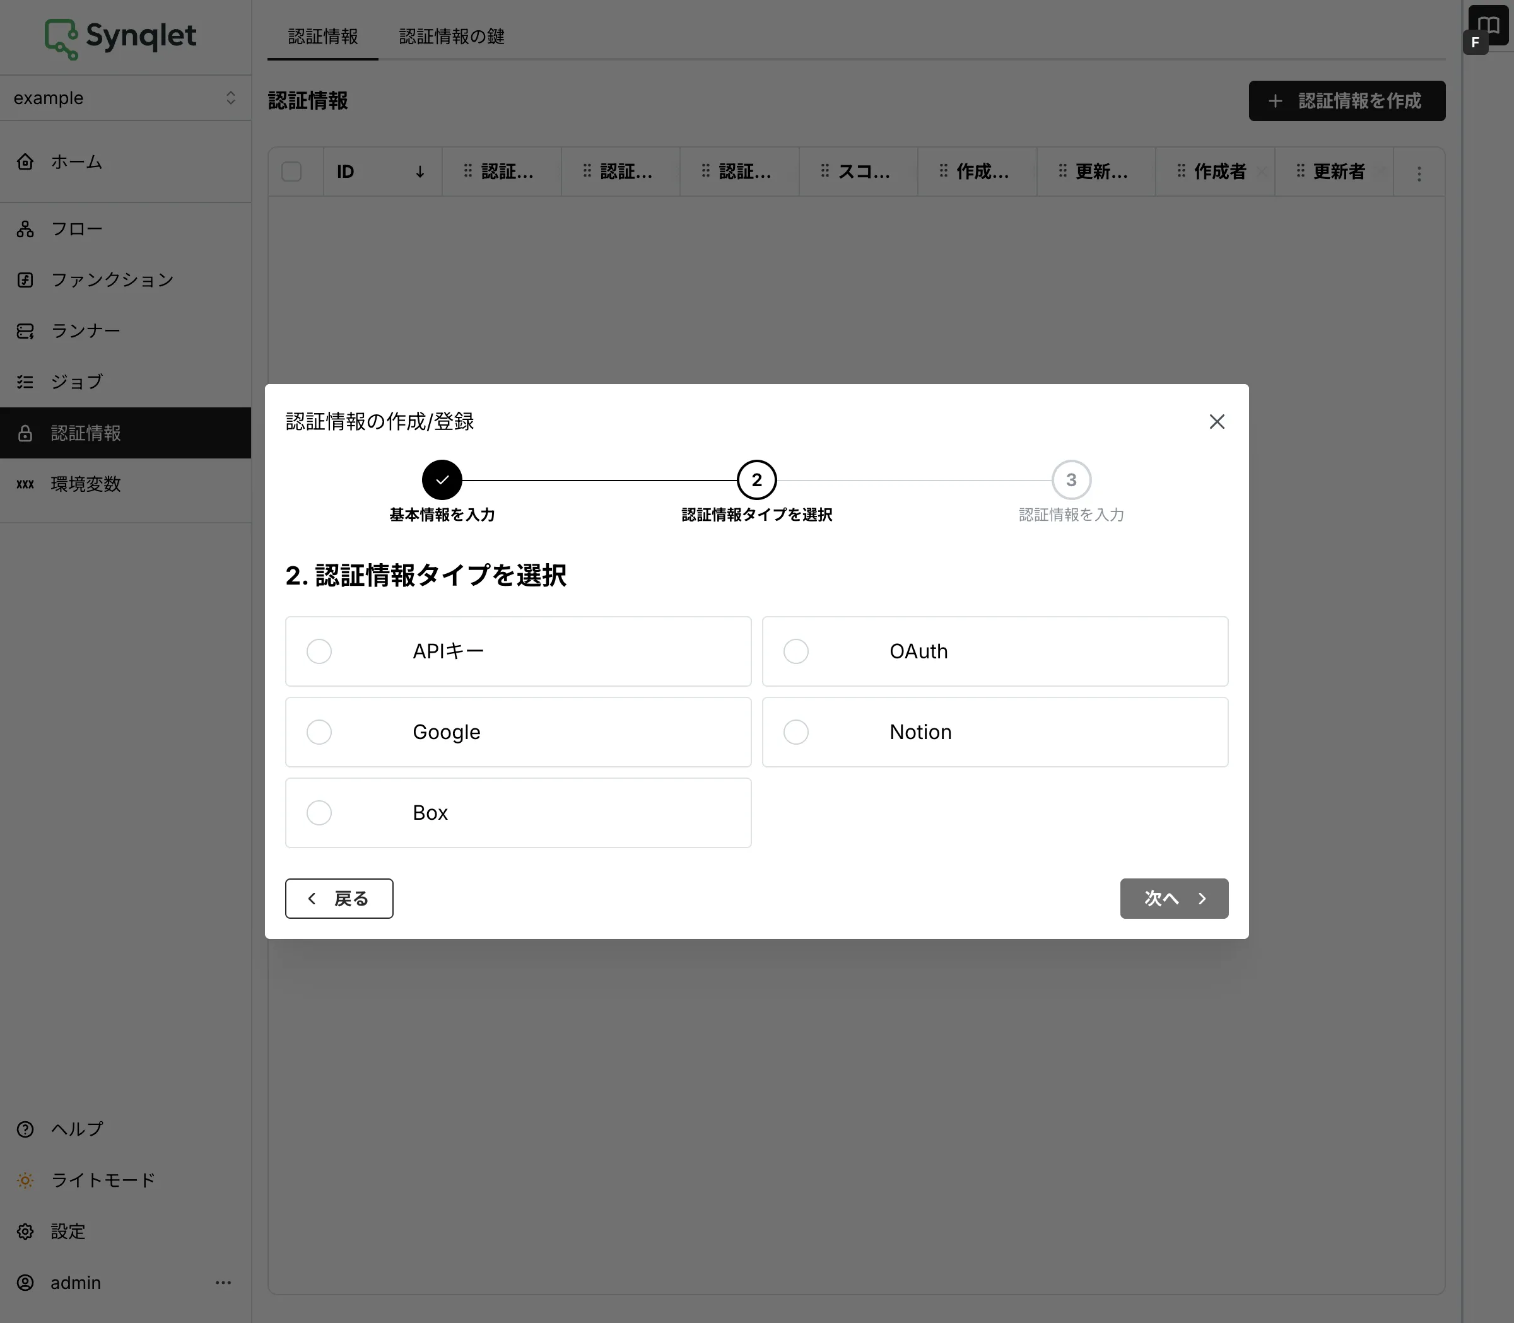Select the OAuth radio option
Screen dimensions: 1514x1323
coord(795,651)
